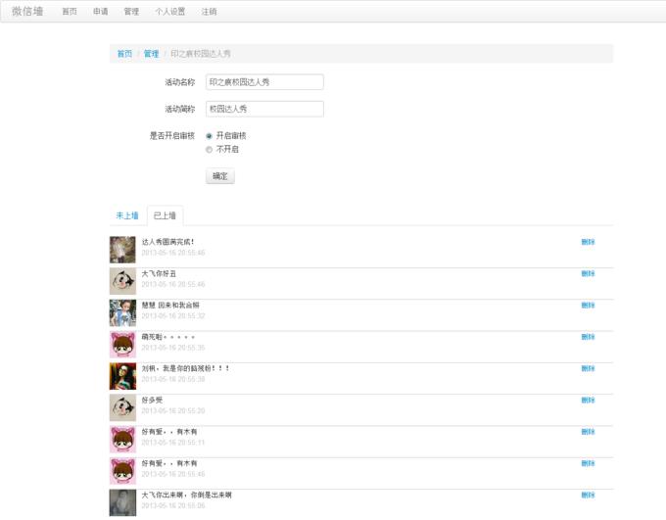This screenshot has width=666, height=520.
Task: Delete the message 大飞你好丑
Action: click(x=588, y=274)
